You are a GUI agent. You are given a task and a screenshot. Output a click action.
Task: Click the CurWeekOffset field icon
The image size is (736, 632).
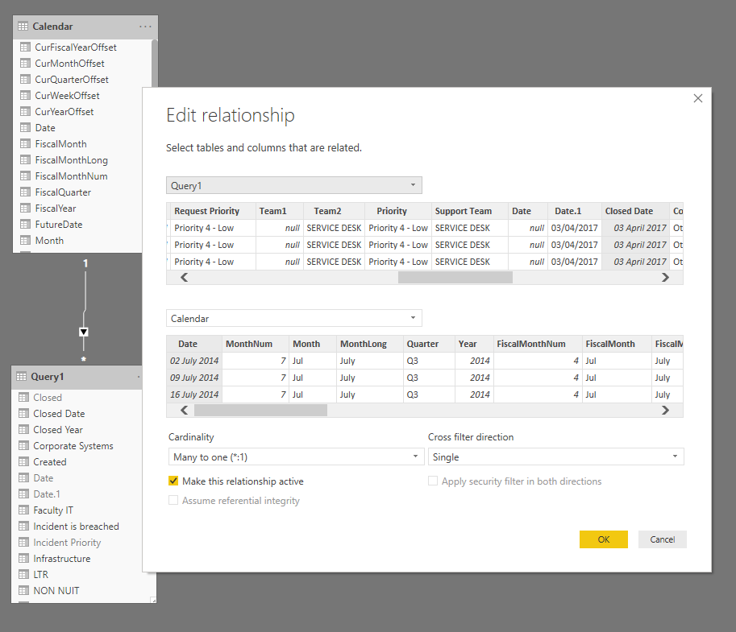coord(25,95)
